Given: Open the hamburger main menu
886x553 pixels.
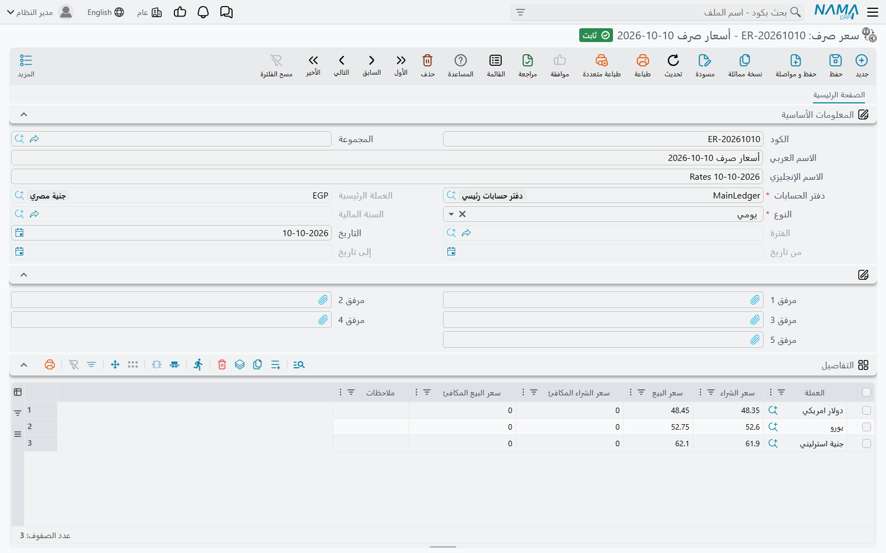Looking at the screenshot, I should 873,12.
